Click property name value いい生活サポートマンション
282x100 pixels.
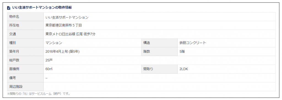coord(67,17)
